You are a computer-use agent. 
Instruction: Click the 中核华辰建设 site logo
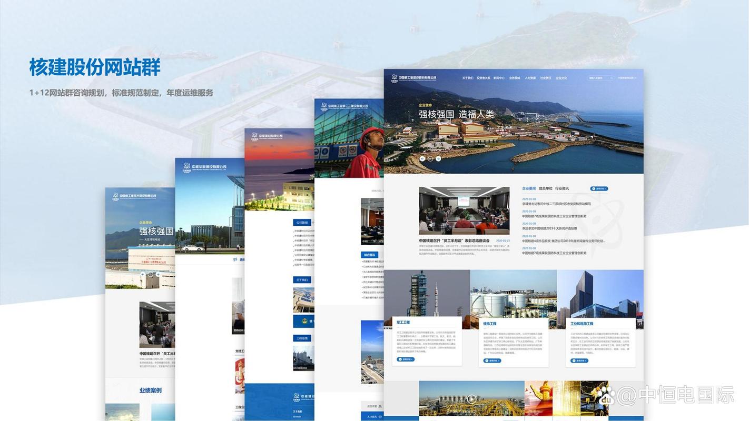coord(204,167)
